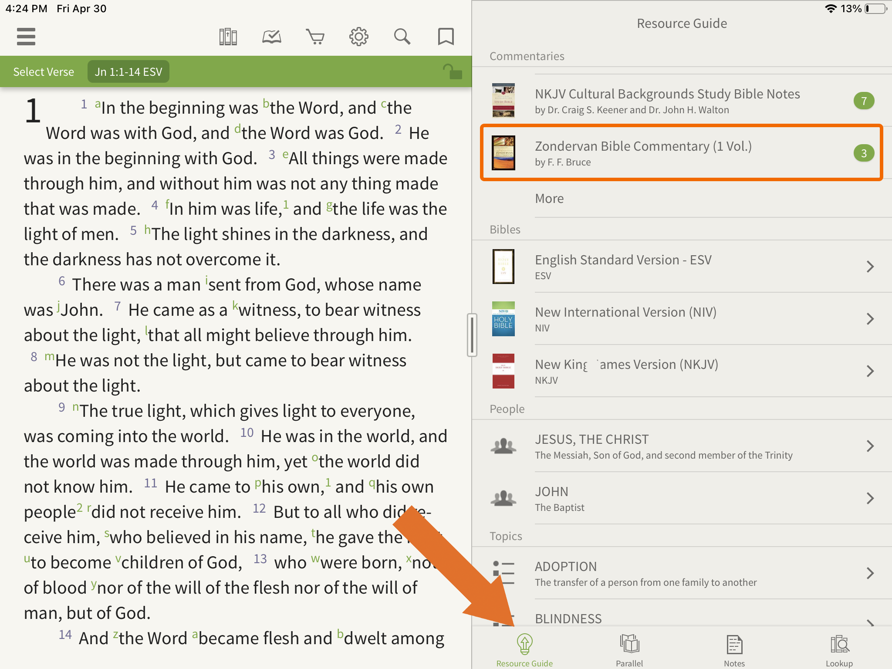Tap the 4:24 PM clock
Screen dimensions: 892x669
pos(27,9)
